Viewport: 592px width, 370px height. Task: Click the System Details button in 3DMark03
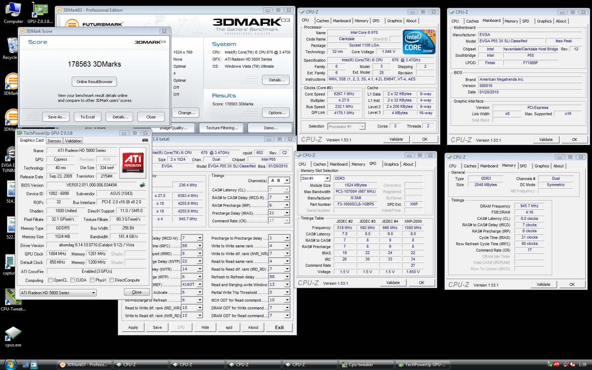click(277, 80)
